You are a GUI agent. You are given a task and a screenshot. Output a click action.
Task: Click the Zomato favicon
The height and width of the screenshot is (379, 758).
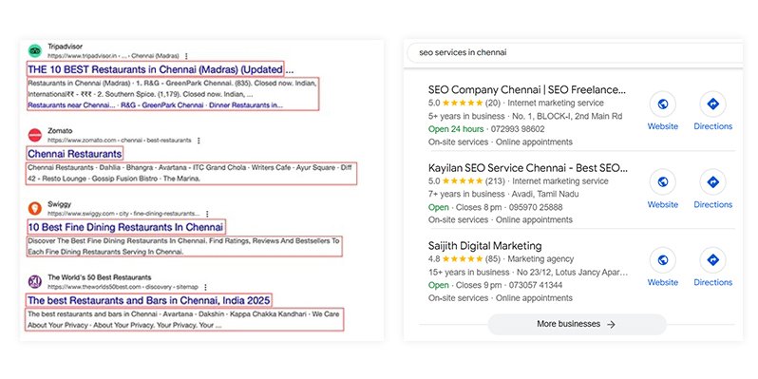(35, 135)
